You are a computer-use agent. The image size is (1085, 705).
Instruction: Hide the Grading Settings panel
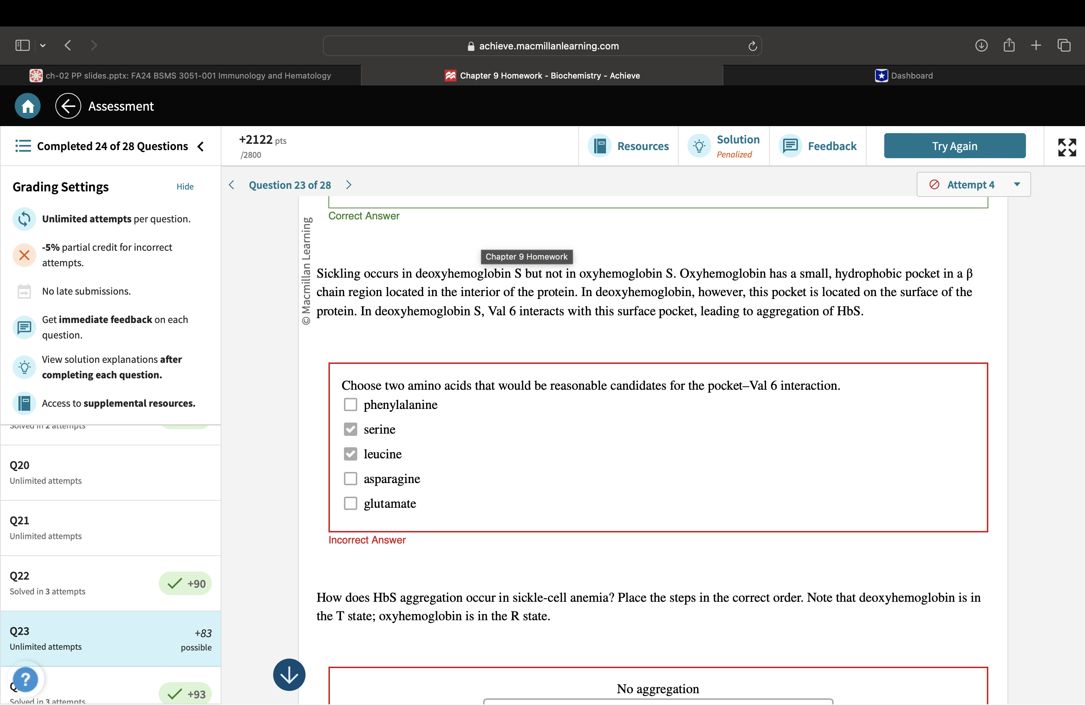[185, 186]
